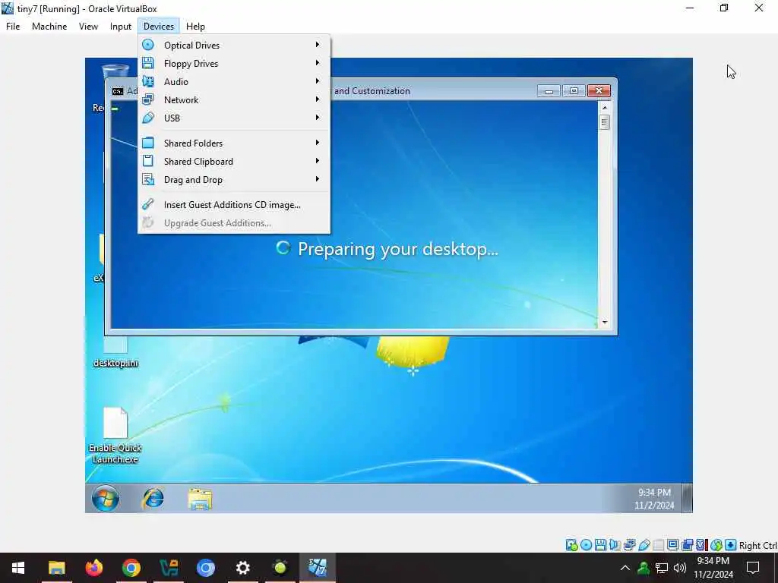
Task: Open the Floppy Drives submenu
Action: point(234,64)
